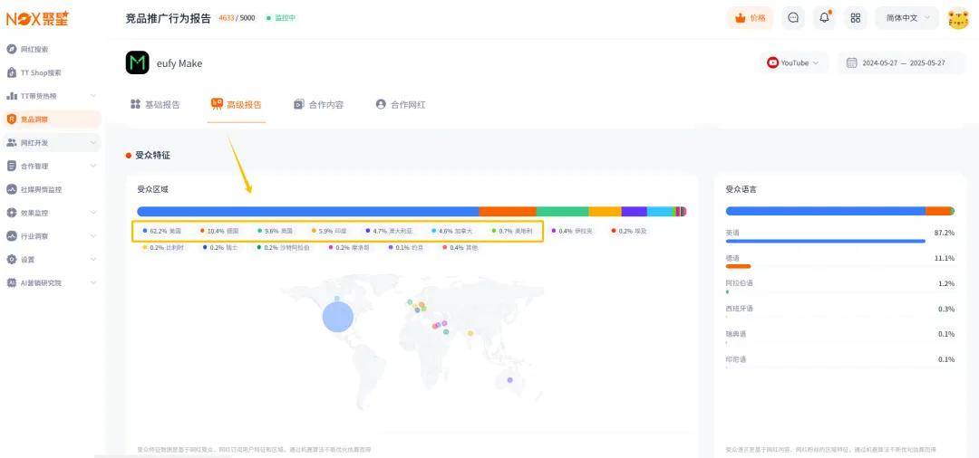Open the four-square apps grid icon
The width and height of the screenshot is (979, 458).
click(x=855, y=18)
